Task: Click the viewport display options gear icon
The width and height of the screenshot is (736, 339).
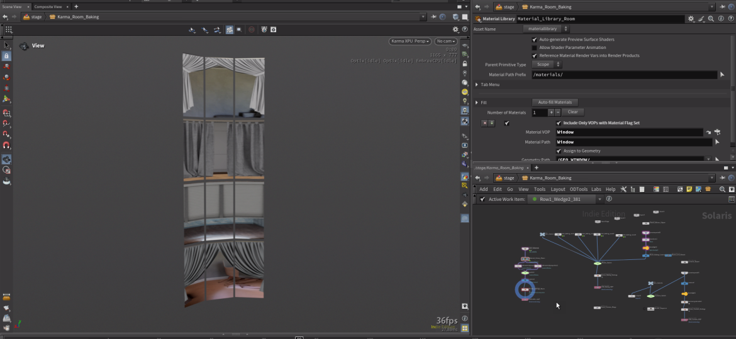Action: click(x=456, y=30)
